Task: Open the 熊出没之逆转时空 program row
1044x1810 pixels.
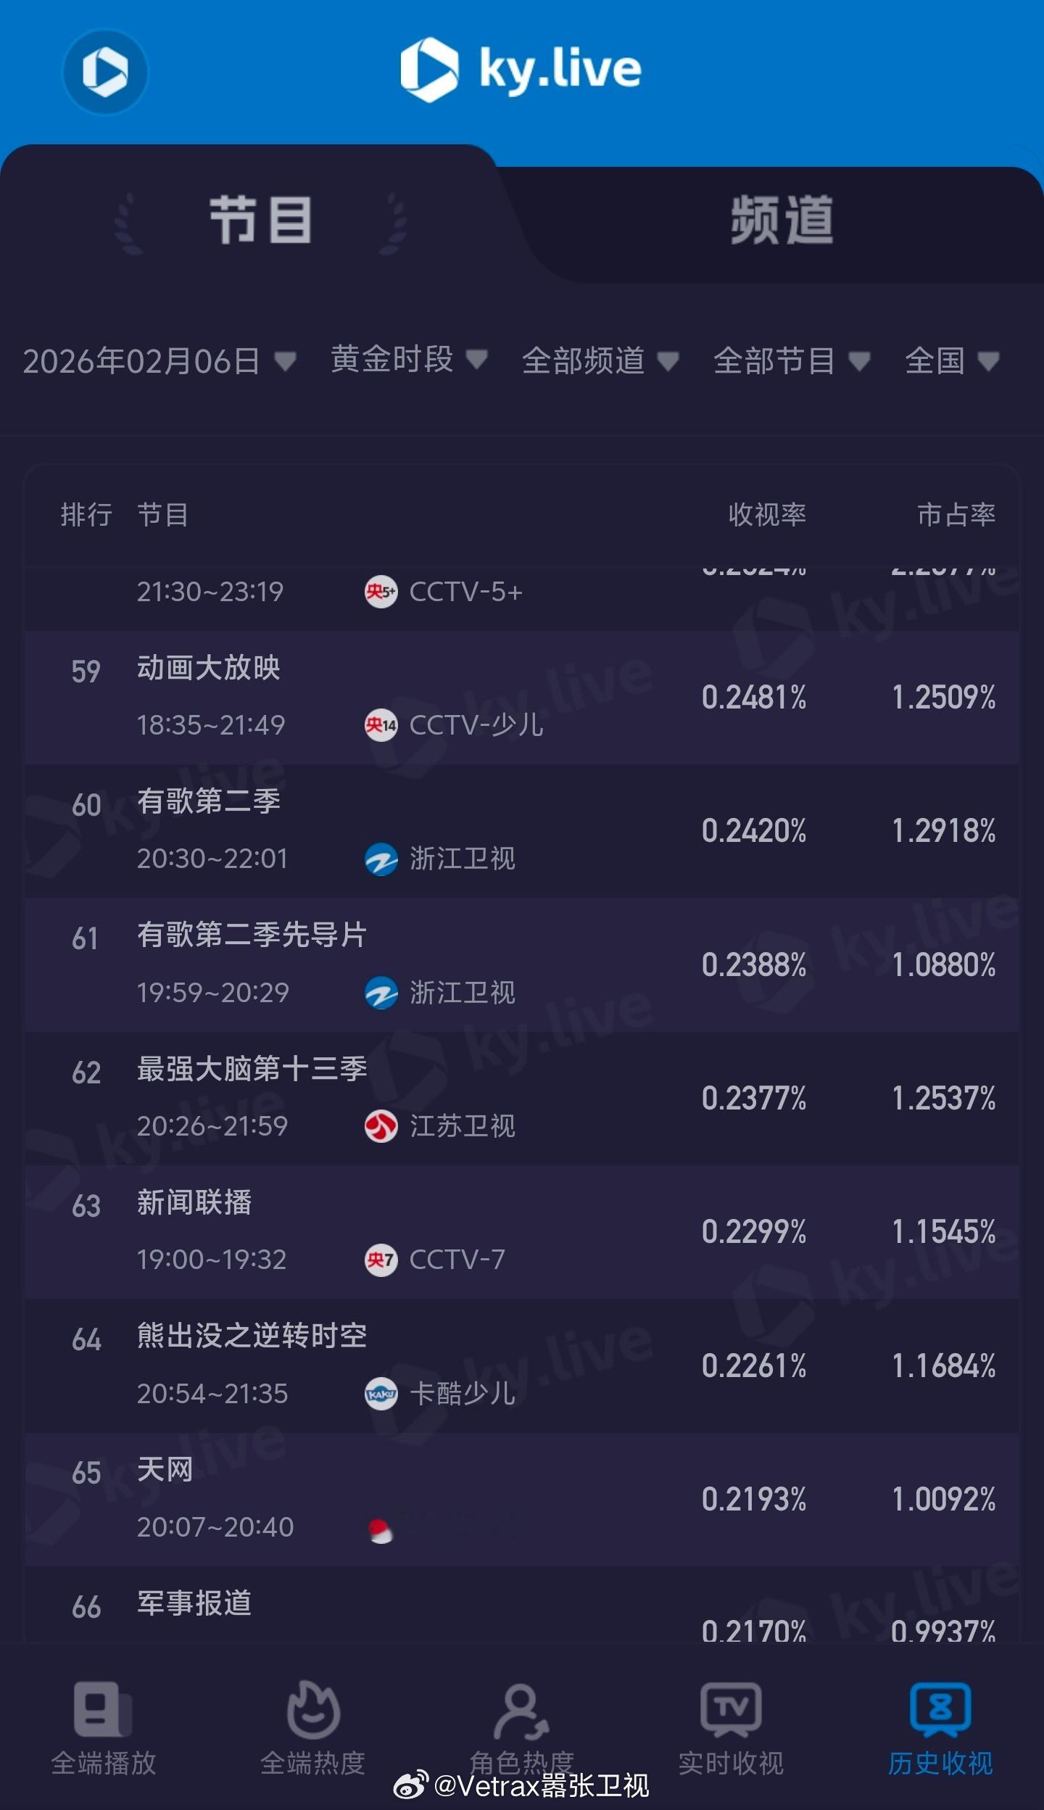Action: pos(252,1336)
